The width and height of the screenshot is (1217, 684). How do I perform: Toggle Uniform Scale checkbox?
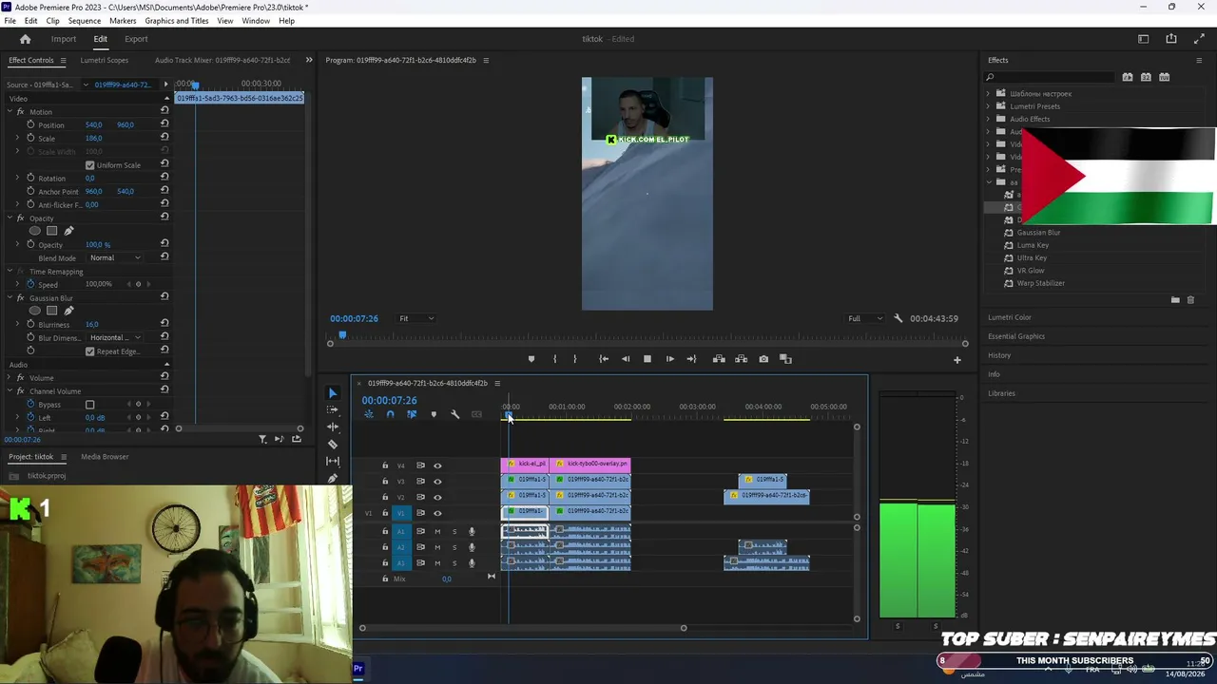point(90,165)
